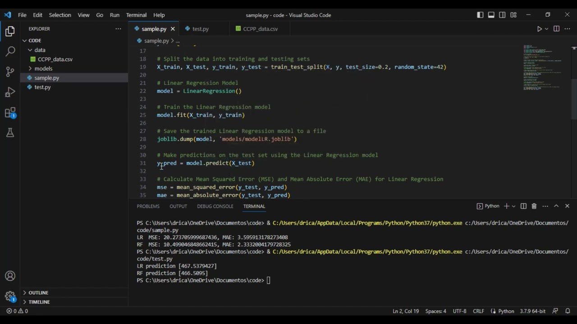Create a new terminal with plus icon
The width and height of the screenshot is (577, 324).
point(507,206)
